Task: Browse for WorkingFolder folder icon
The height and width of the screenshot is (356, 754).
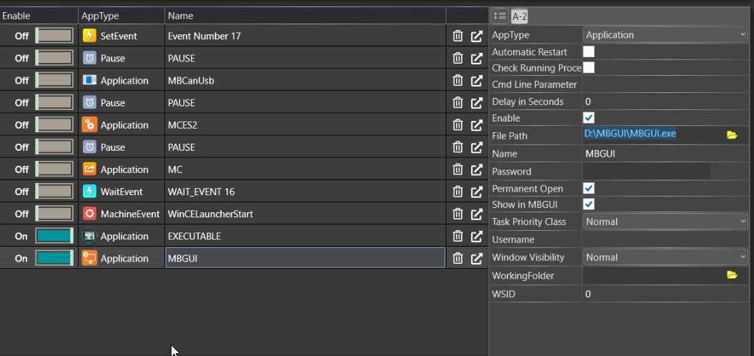Action: [732, 275]
